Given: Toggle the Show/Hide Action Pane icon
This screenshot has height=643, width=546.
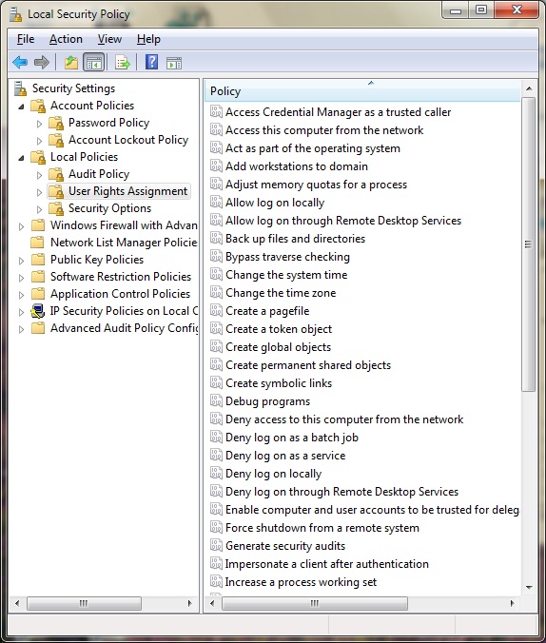Looking at the screenshot, I should [x=174, y=63].
